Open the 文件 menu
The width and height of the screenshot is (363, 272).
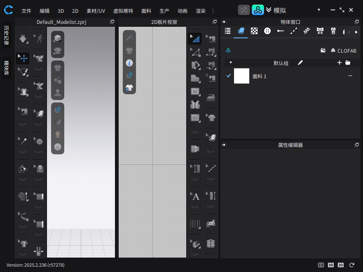(26, 11)
